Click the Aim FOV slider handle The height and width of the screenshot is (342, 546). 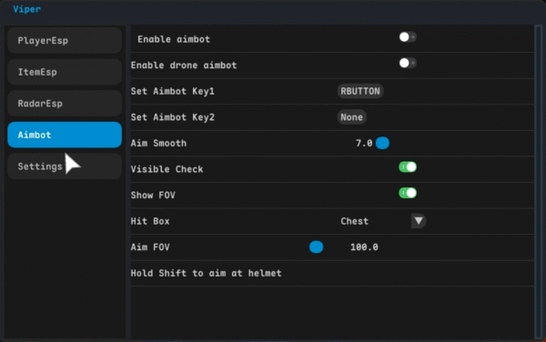tap(316, 247)
